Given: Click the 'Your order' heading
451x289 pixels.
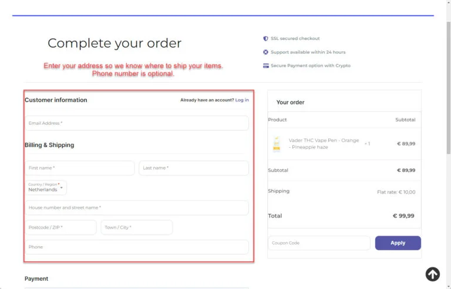Looking at the screenshot, I should (290, 102).
